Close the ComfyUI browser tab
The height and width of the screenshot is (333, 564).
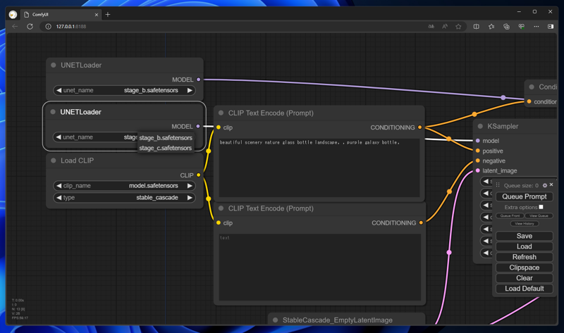pos(97,15)
